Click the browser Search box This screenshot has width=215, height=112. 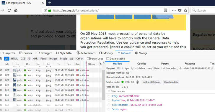click(203, 10)
